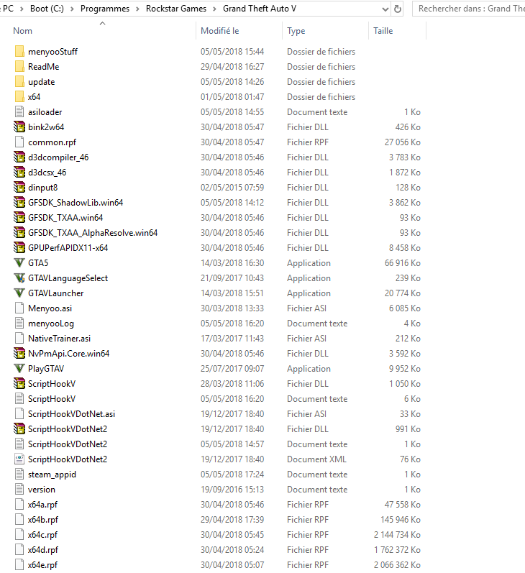Select the file named d3dcsx_46
Screen dimensions: 525x573
pos(47,173)
